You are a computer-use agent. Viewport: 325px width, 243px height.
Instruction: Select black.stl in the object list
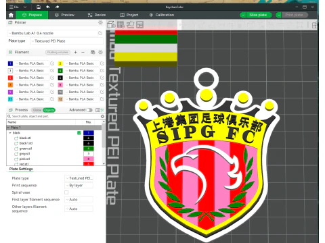pyautogui.click(x=25, y=138)
